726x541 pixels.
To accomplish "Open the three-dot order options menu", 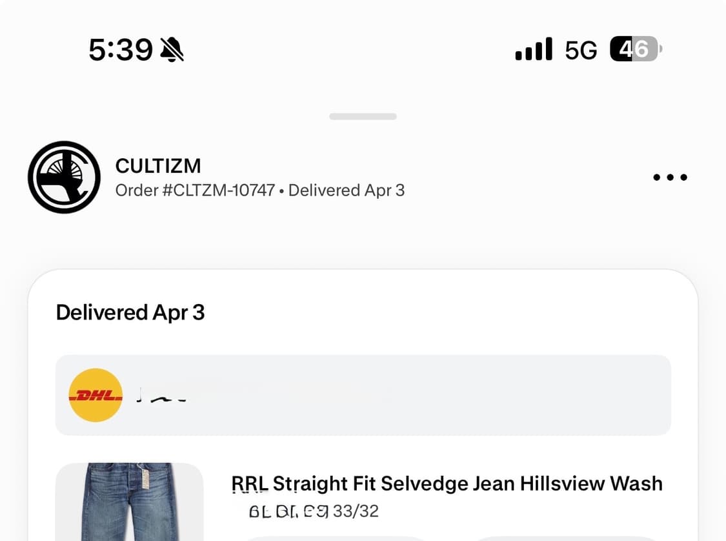I will (670, 178).
